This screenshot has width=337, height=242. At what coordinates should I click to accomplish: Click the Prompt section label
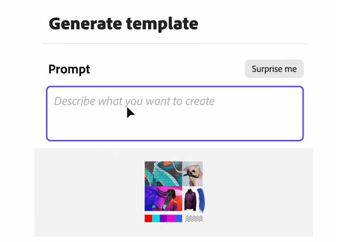click(69, 69)
